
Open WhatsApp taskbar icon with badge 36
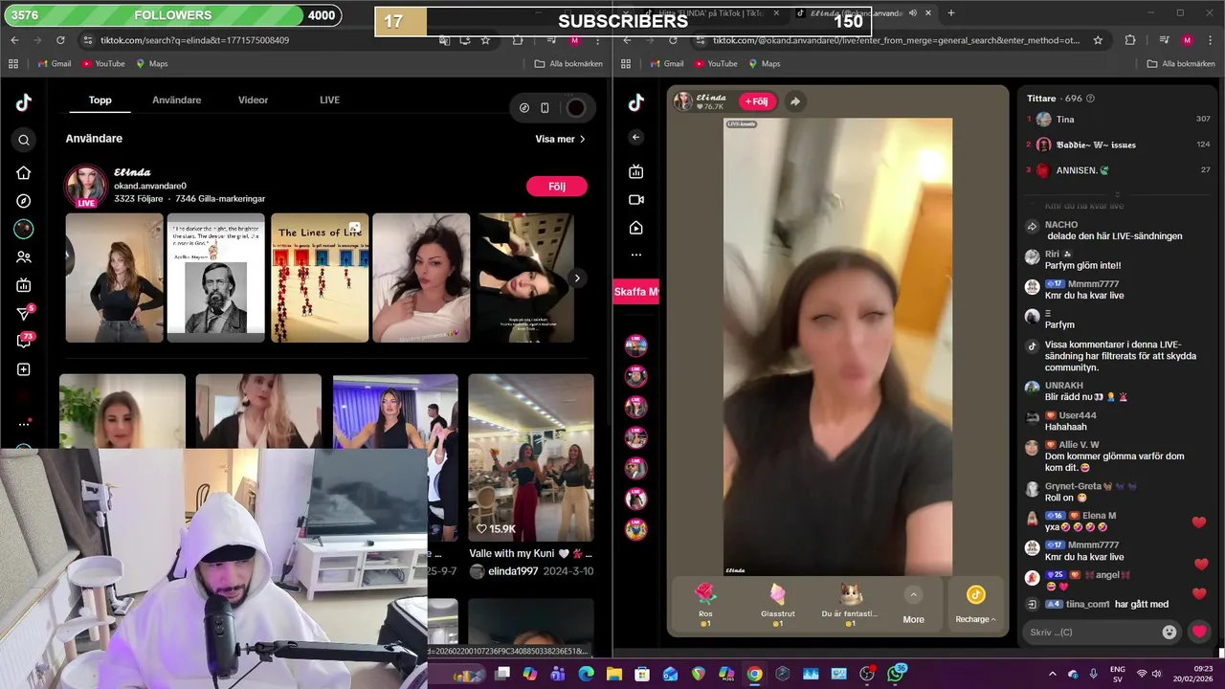coord(896,674)
